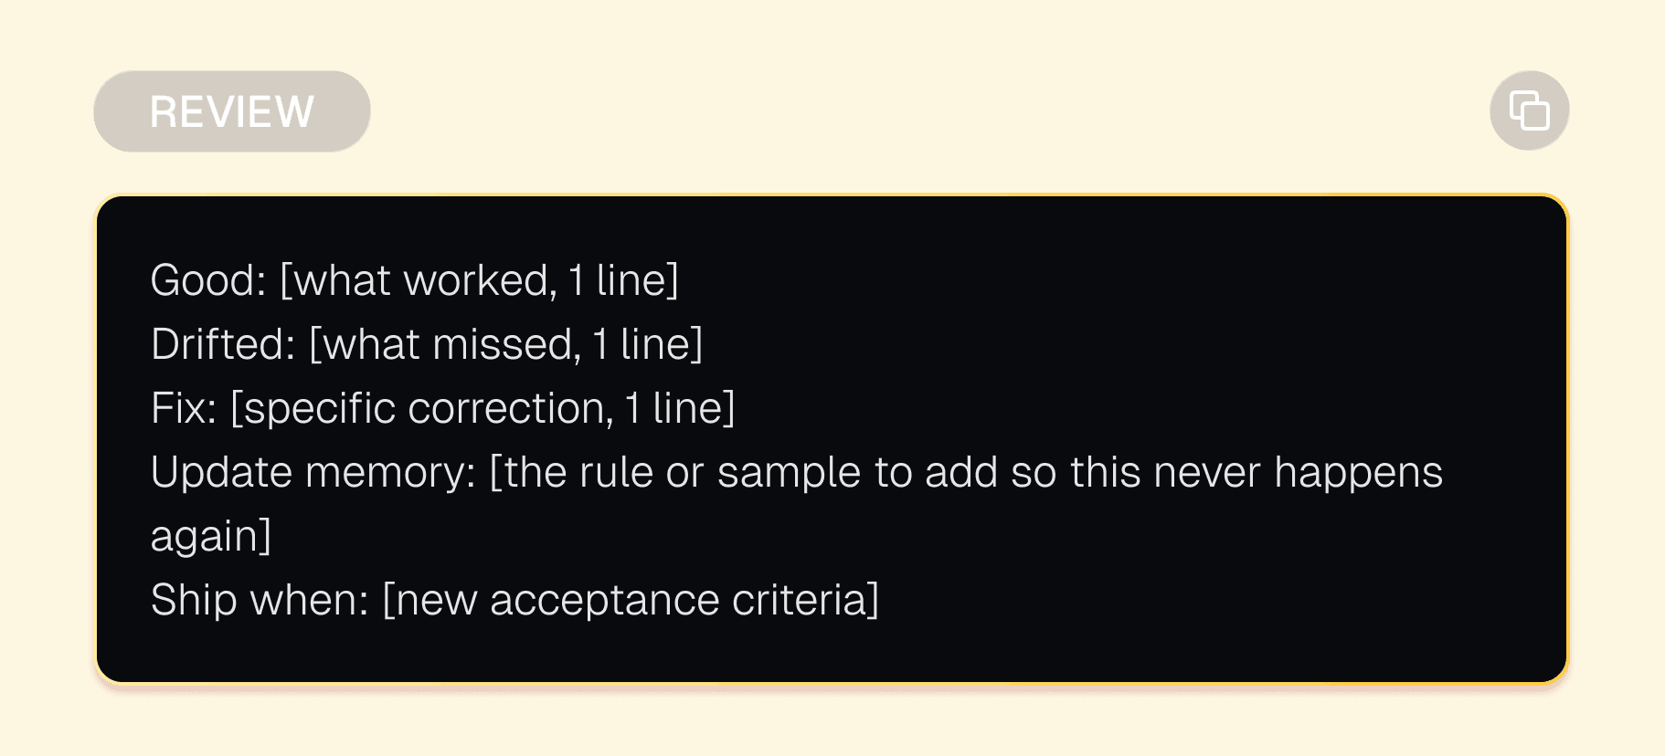Select the Drifted: template line
This screenshot has width=1665, height=756.
coord(428,343)
